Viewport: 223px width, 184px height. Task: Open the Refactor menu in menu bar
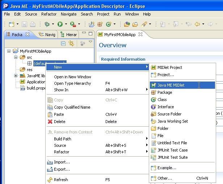(49, 14)
